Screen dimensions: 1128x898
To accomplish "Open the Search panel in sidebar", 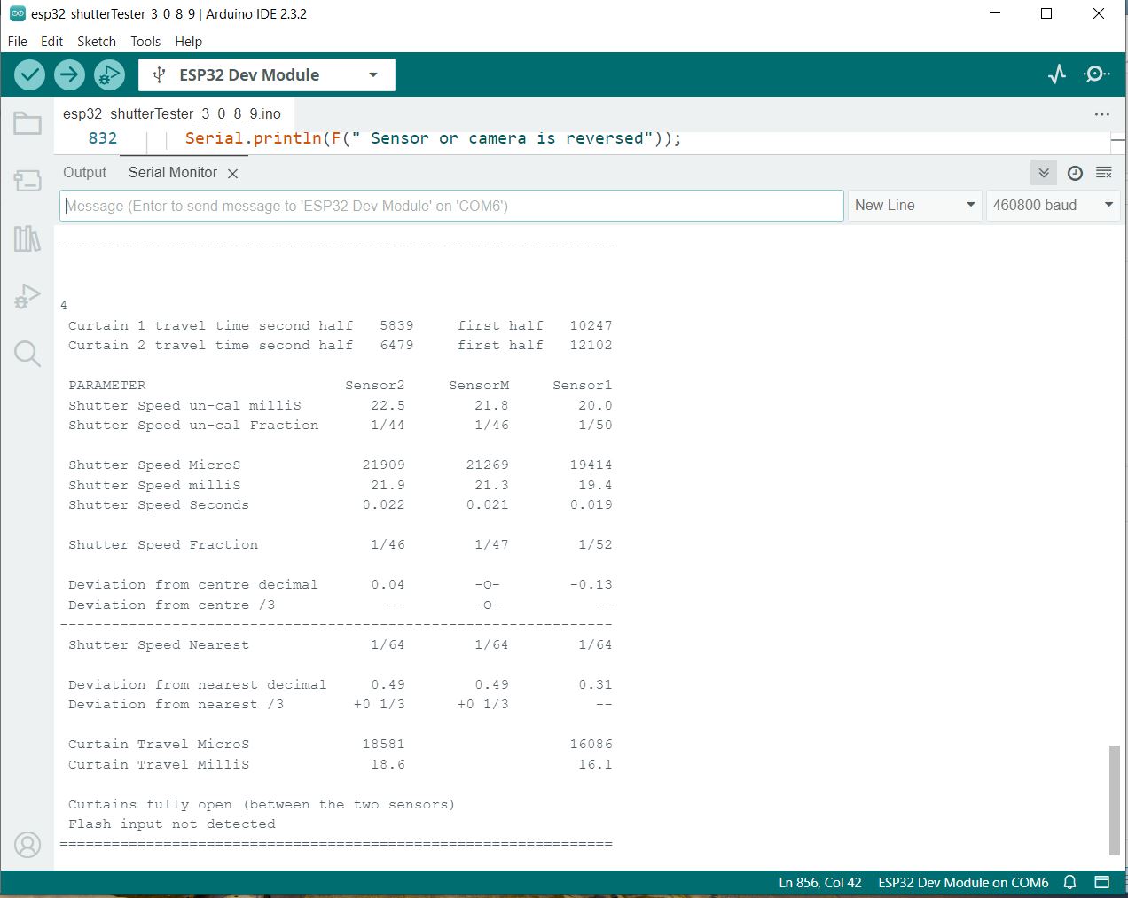I will click(x=27, y=354).
